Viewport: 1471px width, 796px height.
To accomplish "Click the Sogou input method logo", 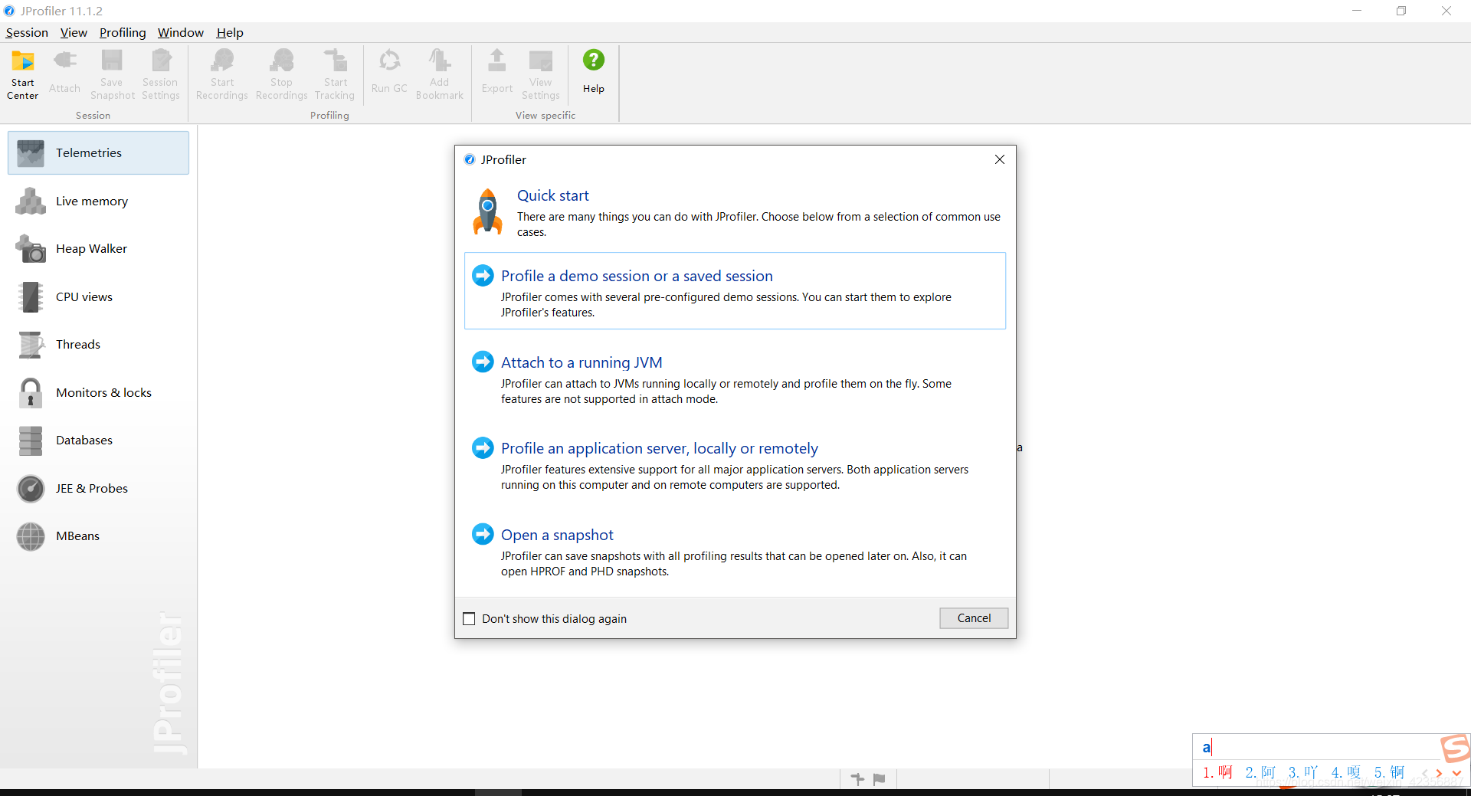I will coord(1455,748).
